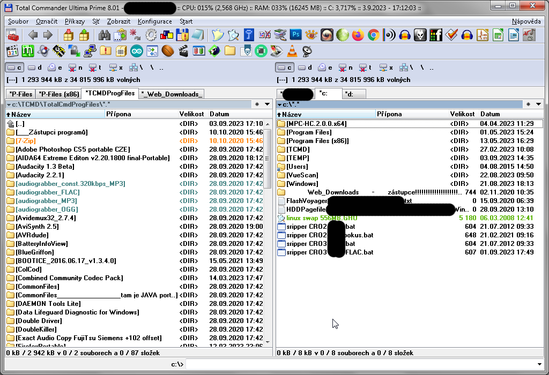Select drive d in the left panel
The width and height of the screenshot is (549, 375).
pyautogui.click(x=35, y=67)
